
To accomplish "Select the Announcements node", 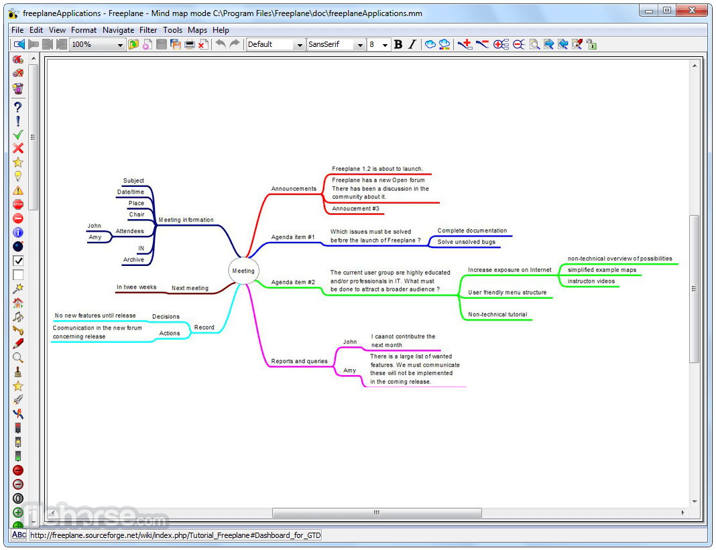I will [x=294, y=188].
